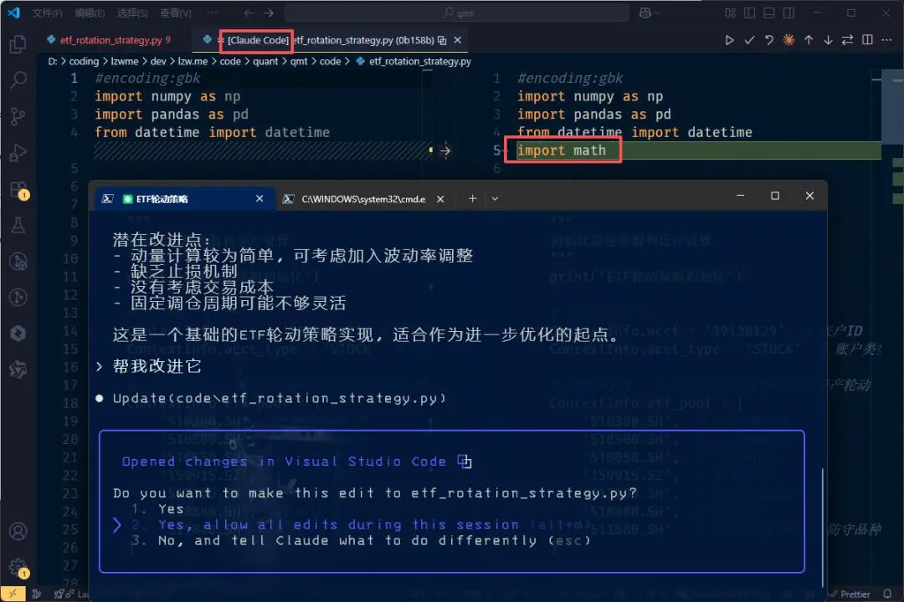Click the Claude Code spark icon
Image resolution: width=904 pixels, height=602 pixels.
pyautogui.click(x=788, y=40)
